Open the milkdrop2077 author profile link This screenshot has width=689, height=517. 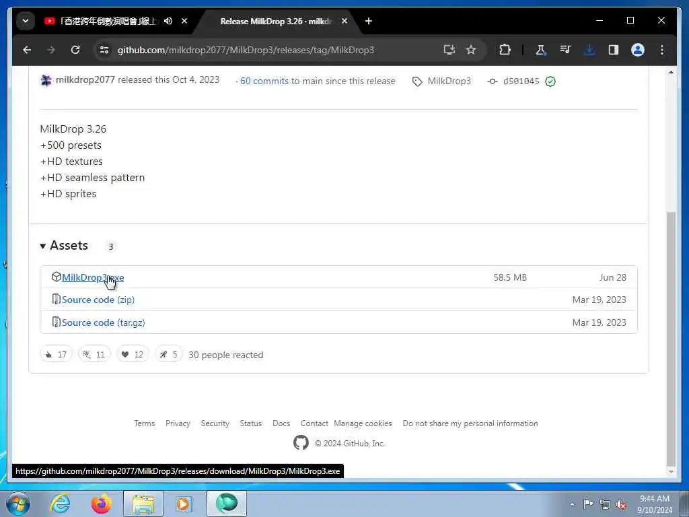click(x=85, y=80)
